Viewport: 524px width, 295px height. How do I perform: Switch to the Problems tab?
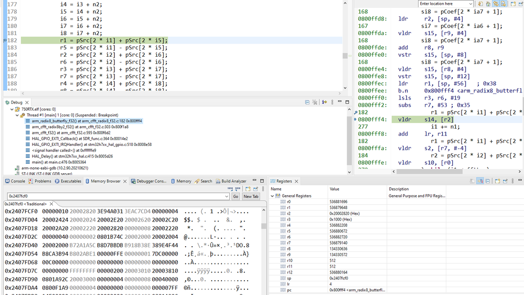coord(40,181)
